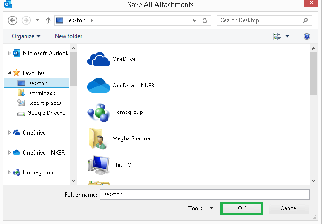Click the change view icon

point(277,36)
